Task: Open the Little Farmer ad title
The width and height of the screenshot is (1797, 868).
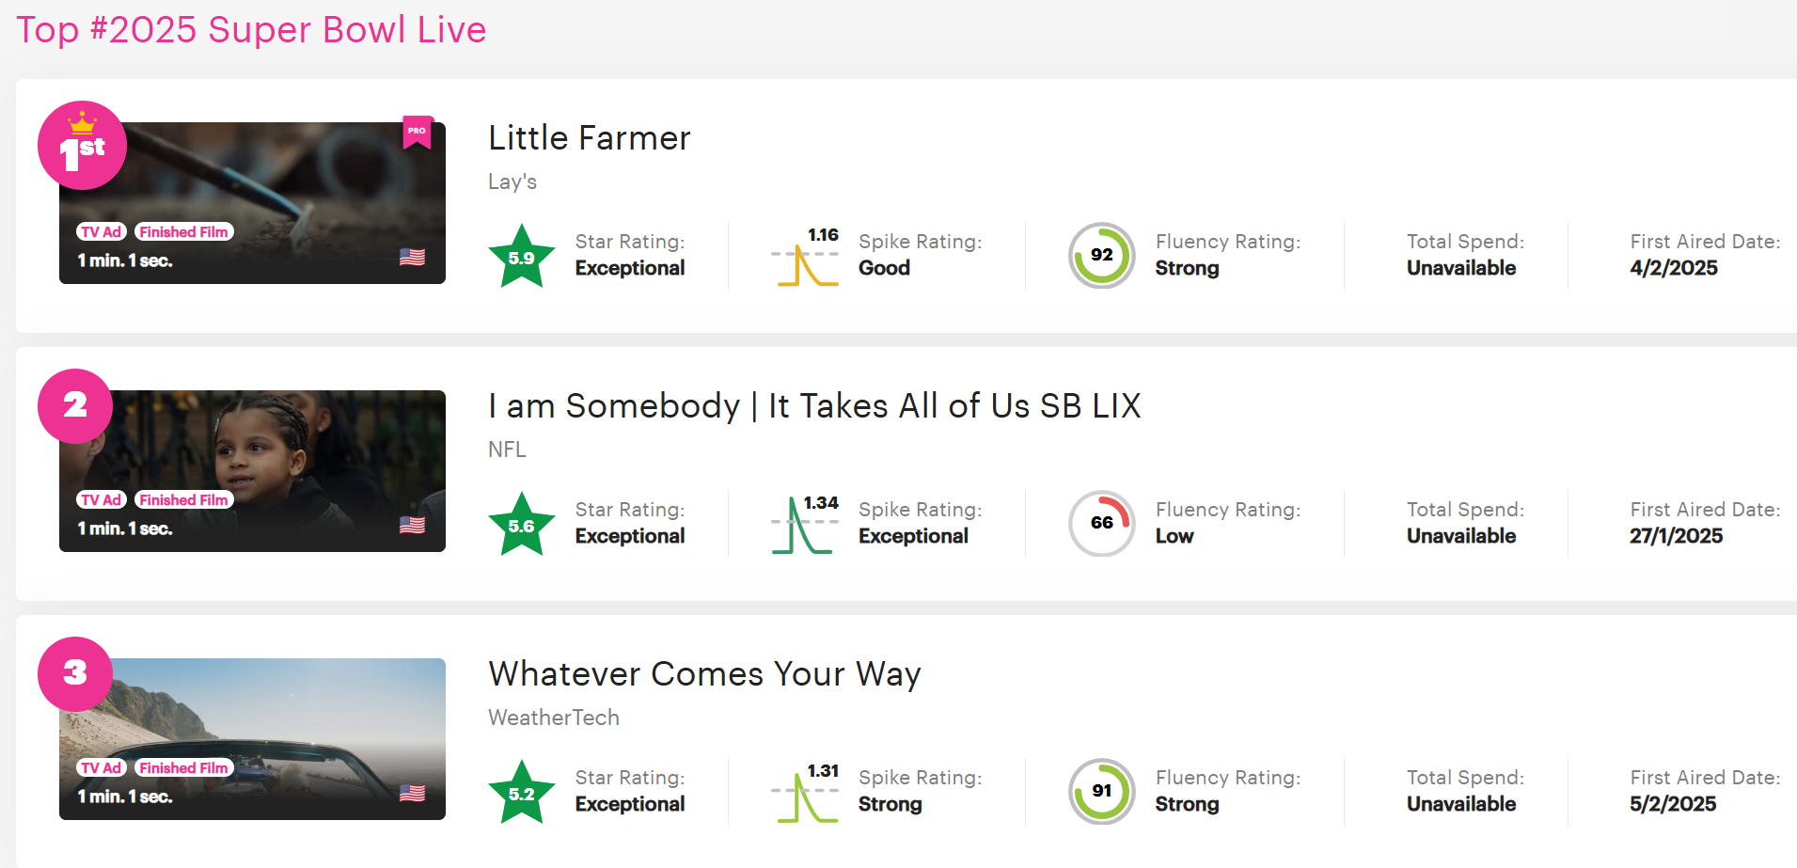Action: coord(590,138)
